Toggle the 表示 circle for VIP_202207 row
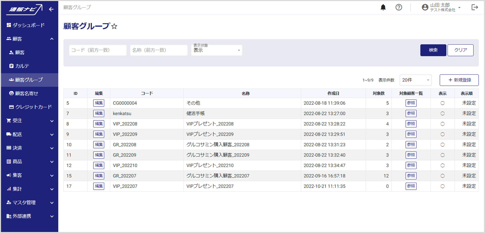The image size is (485, 233). point(442,186)
